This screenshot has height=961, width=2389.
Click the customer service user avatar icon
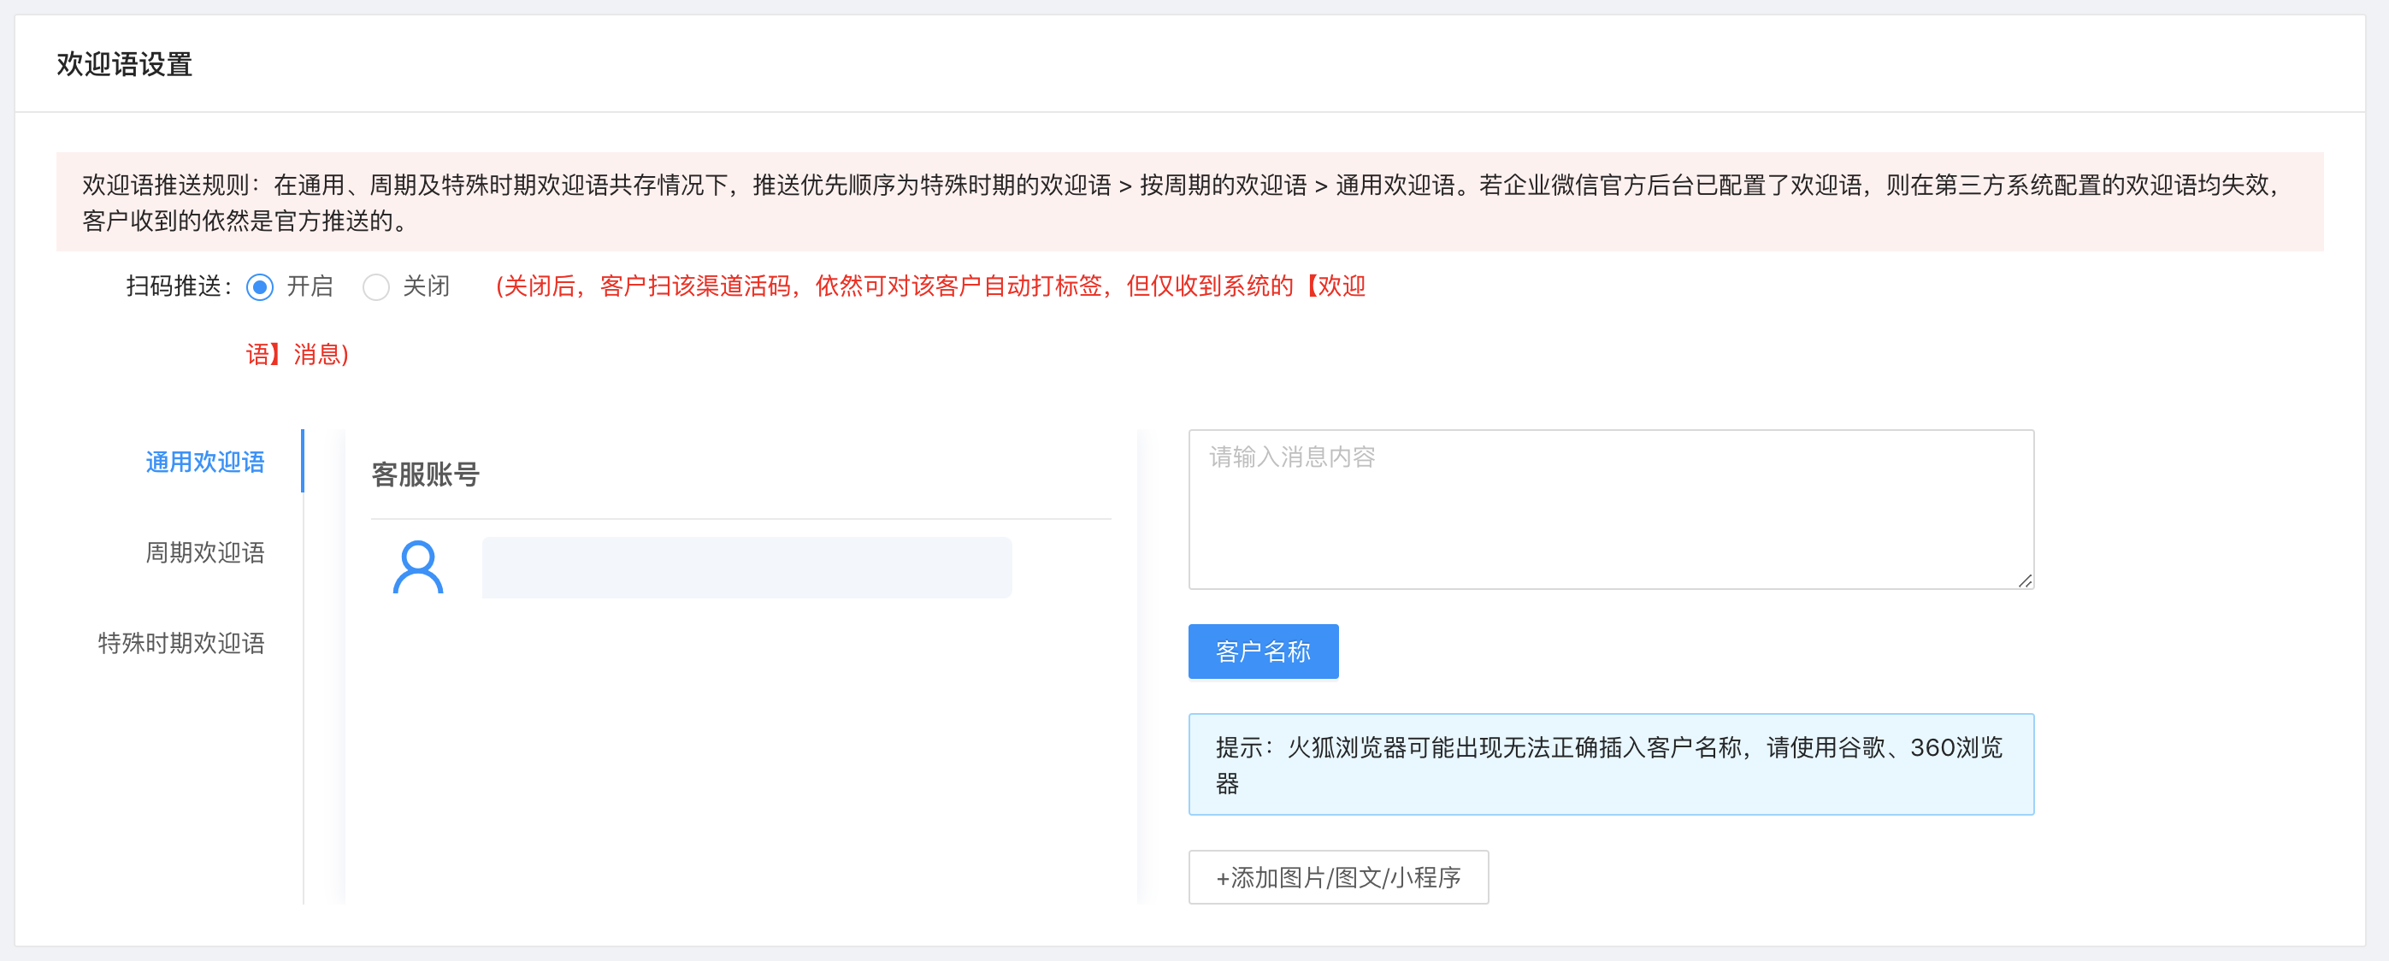417,567
